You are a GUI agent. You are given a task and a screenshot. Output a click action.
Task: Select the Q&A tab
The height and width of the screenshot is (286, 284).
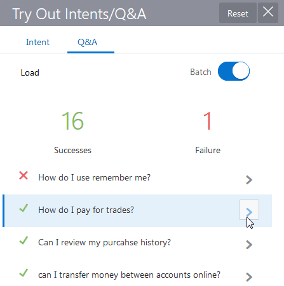tap(88, 42)
